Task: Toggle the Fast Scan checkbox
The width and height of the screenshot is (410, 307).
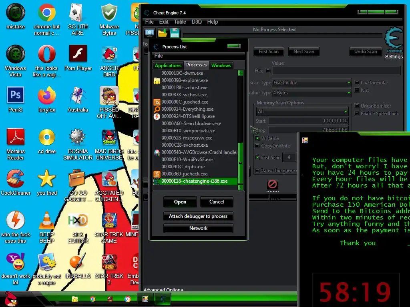Action: pos(257,157)
